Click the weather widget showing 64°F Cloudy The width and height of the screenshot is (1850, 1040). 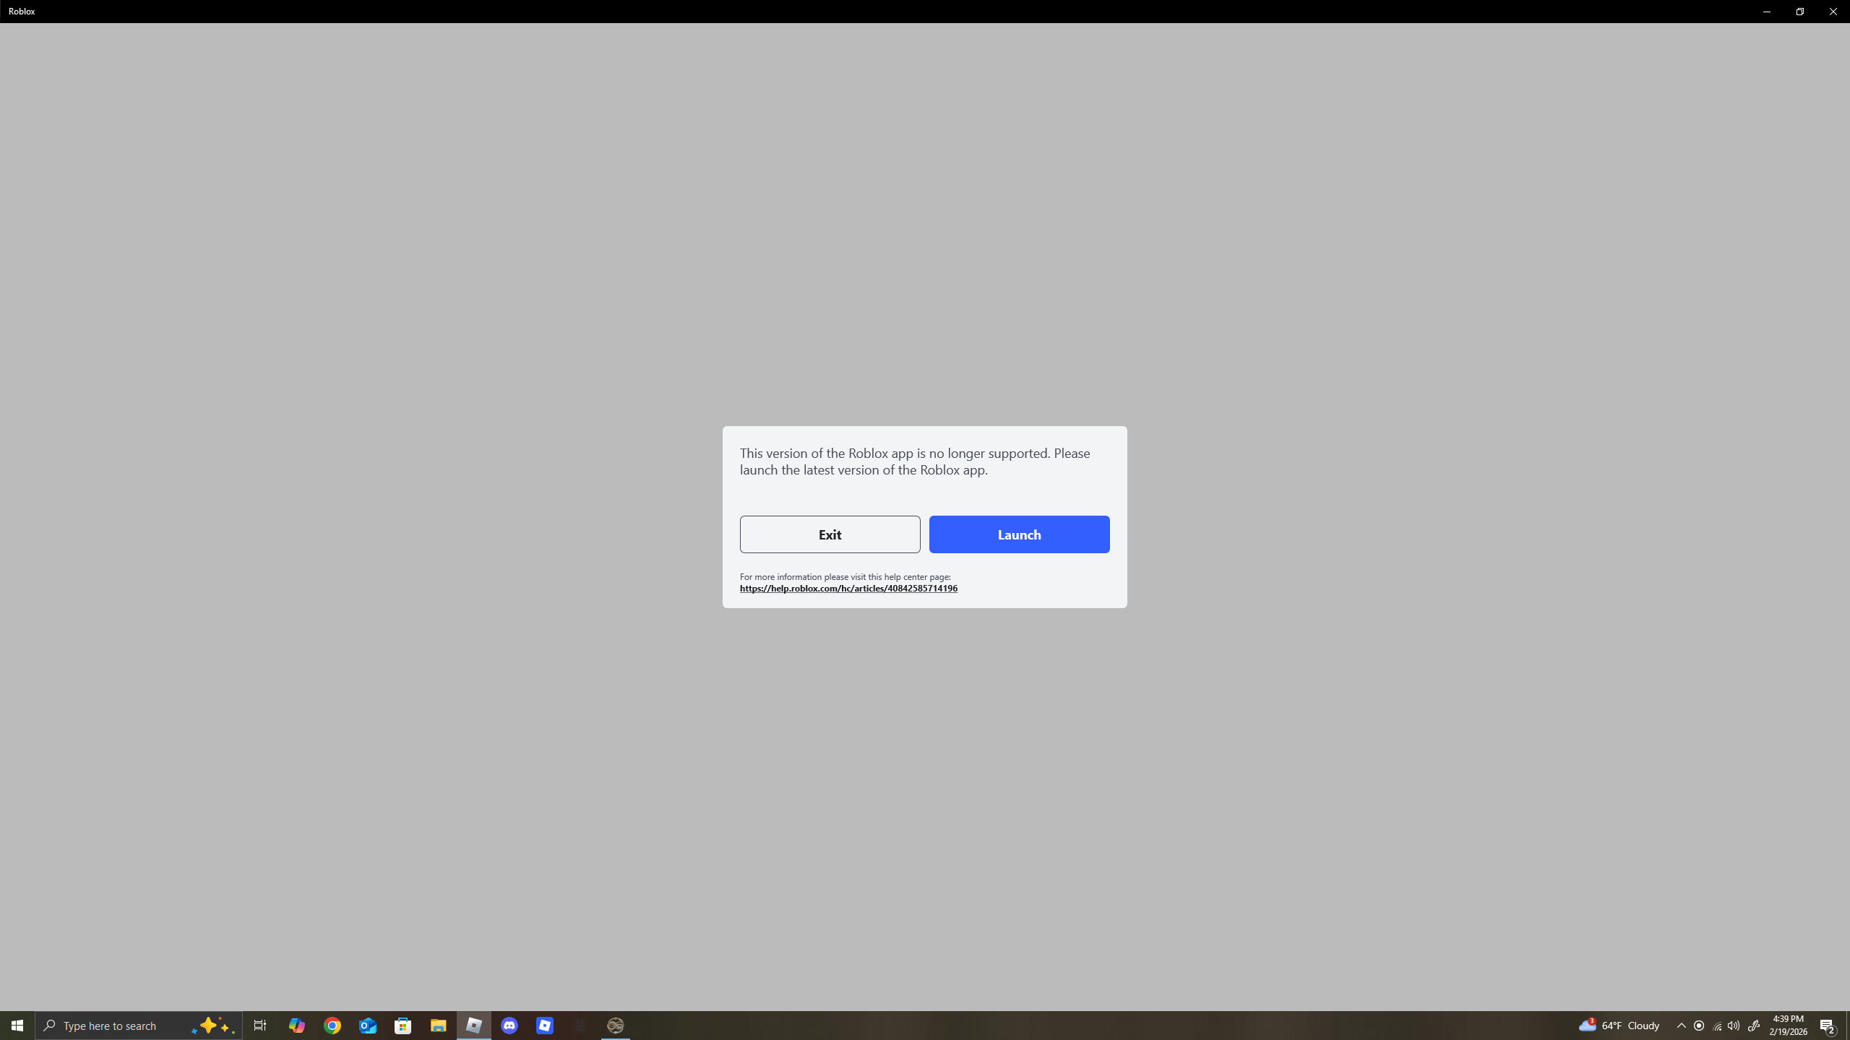[1621, 1025]
